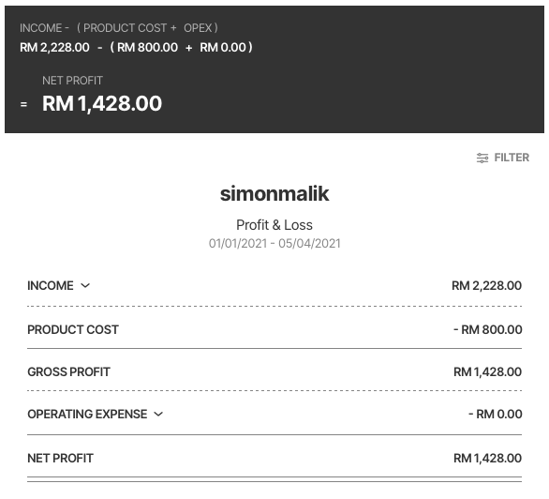Click the date range 01/01/2021 - 05/04/2021
549x499 pixels.
click(x=274, y=243)
